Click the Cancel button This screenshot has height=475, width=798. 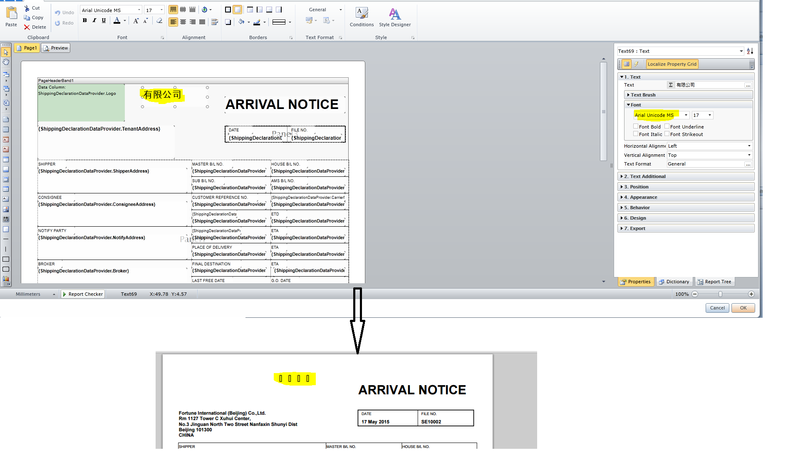tap(717, 308)
